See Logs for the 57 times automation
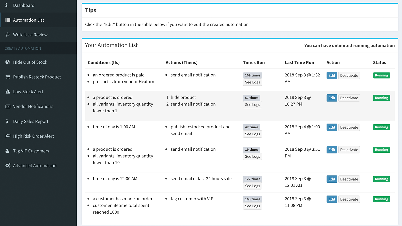 coord(252,105)
